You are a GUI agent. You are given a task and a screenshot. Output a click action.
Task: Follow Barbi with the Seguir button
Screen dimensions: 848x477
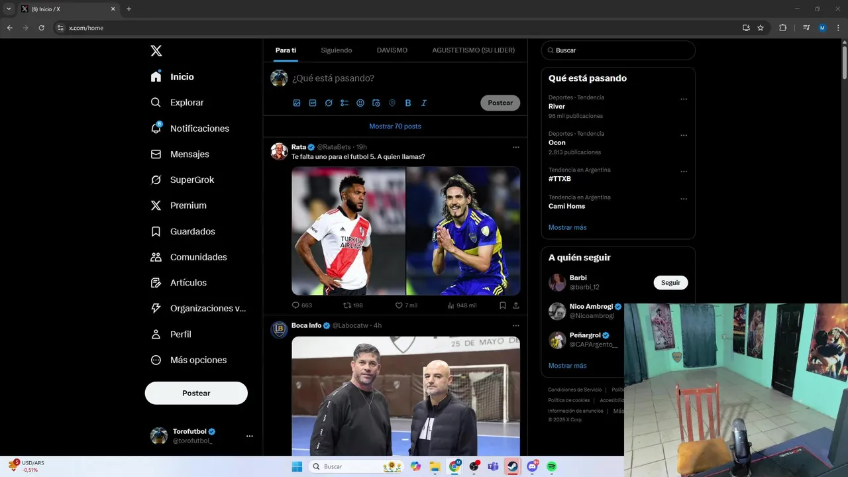(x=670, y=282)
